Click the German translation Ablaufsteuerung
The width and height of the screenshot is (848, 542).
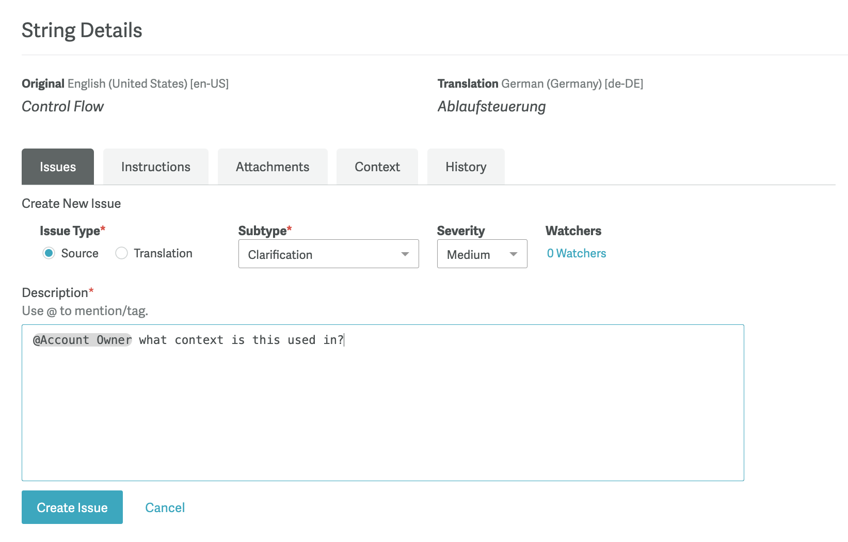[491, 107]
